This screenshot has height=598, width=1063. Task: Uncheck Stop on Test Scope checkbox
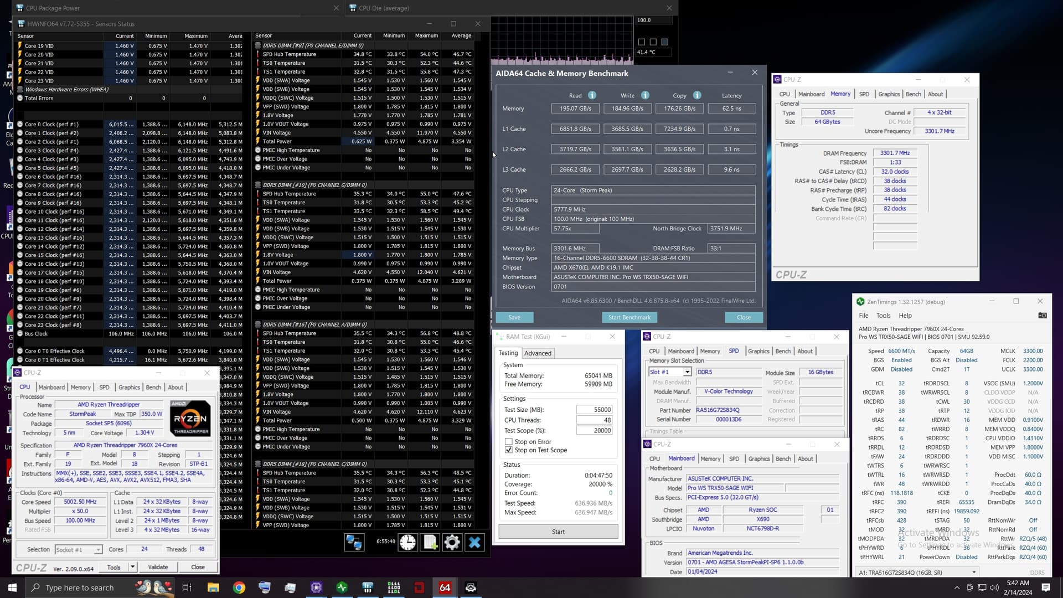[508, 450]
